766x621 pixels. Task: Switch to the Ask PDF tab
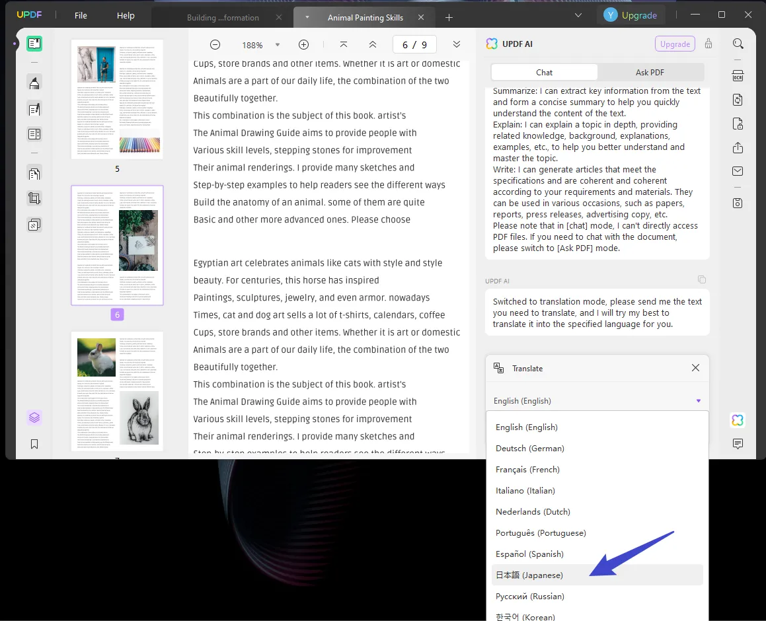pos(650,72)
